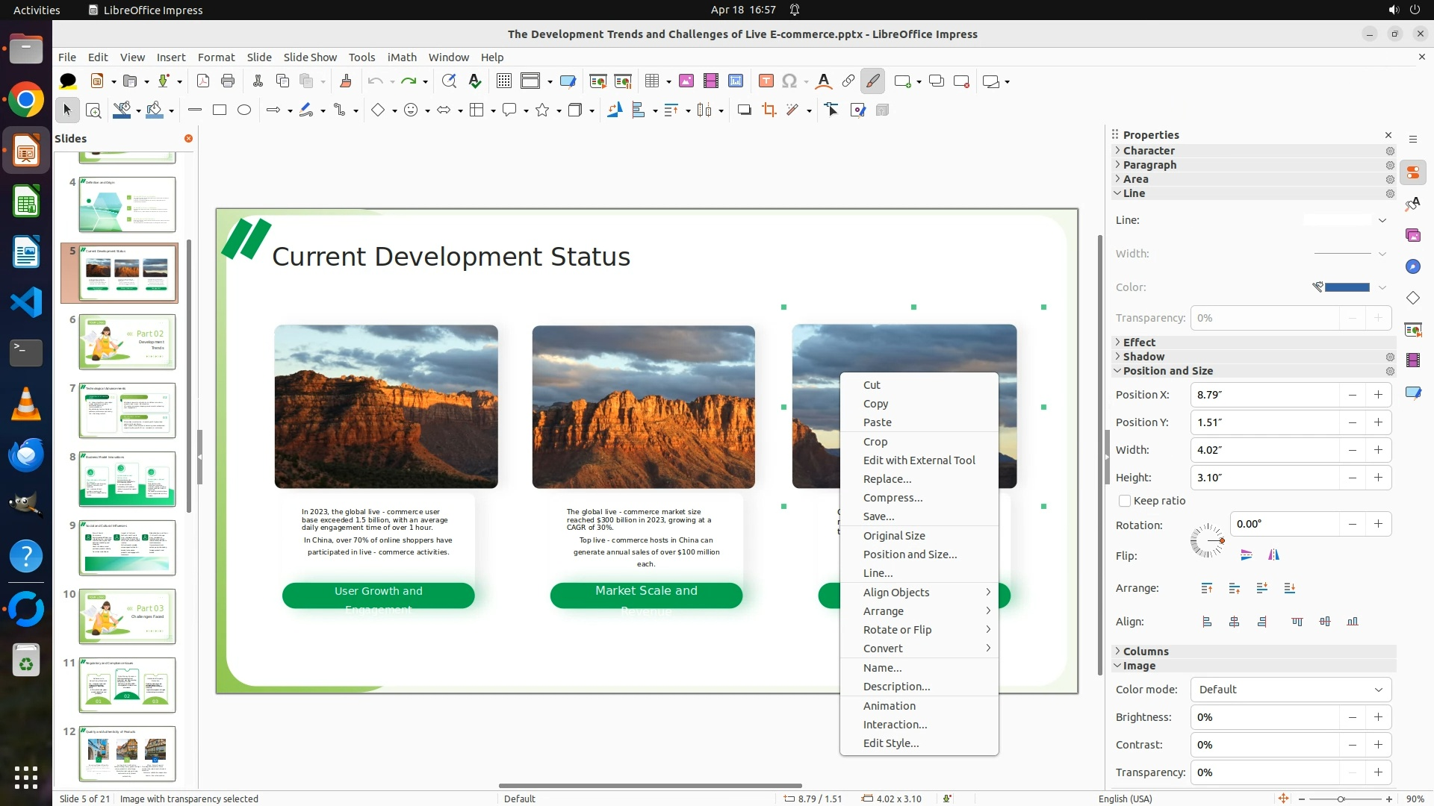This screenshot has height=806, width=1434.
Task: Collapse the Position and Size section
Action: [x=1167, y=371]
